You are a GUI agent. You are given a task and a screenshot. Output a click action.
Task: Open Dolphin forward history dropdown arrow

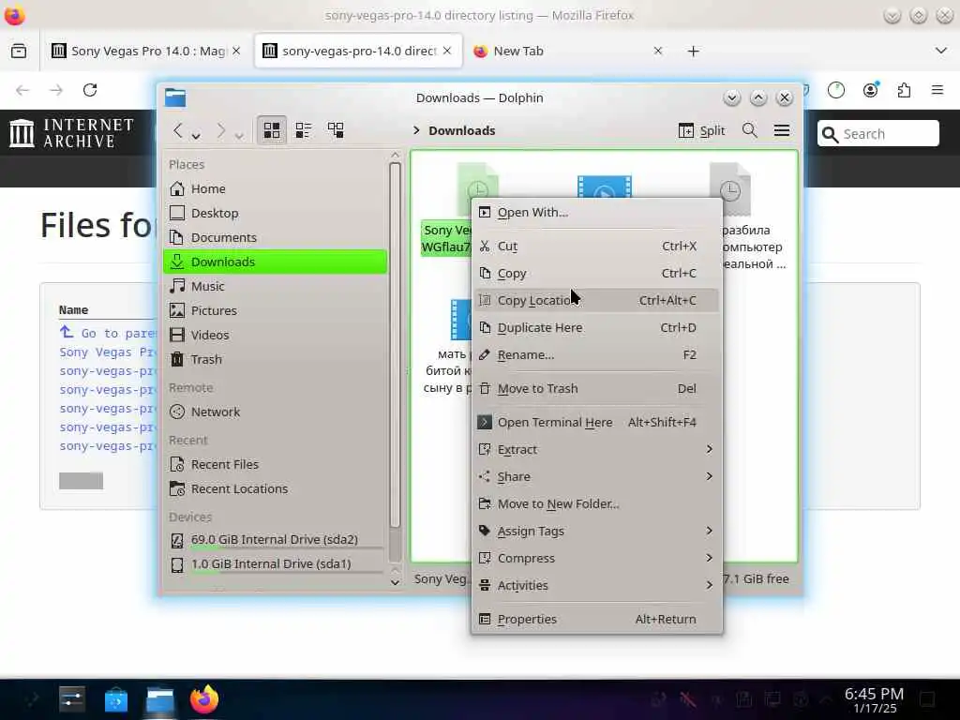(x=239, y=136)
